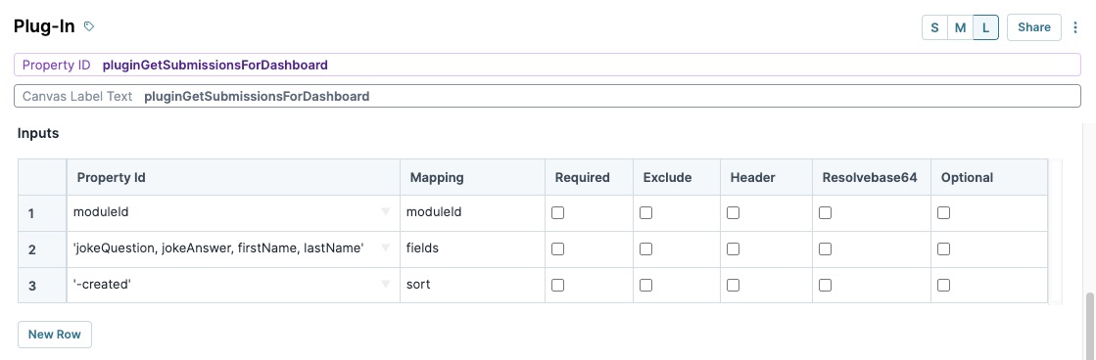Add a New Row to Inputs
Screen dimensions: 1096x360
(55, 335)
